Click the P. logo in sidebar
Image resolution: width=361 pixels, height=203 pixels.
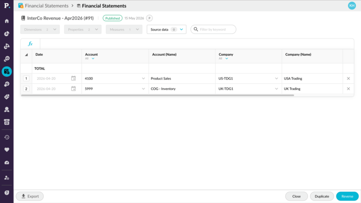[7, 6]
